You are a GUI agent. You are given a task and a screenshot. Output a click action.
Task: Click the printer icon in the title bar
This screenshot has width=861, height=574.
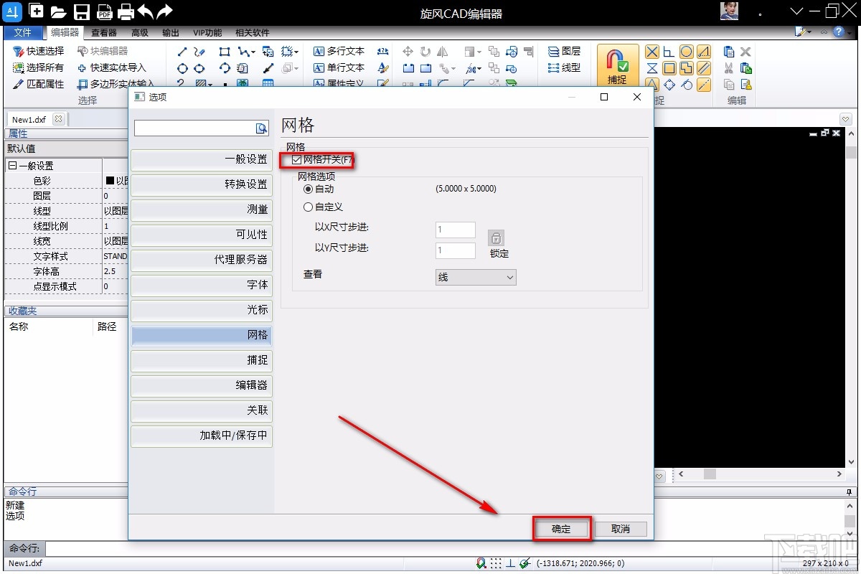[126, 11]
